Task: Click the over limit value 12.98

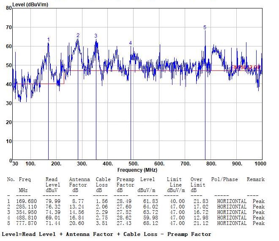Action: 201,218
